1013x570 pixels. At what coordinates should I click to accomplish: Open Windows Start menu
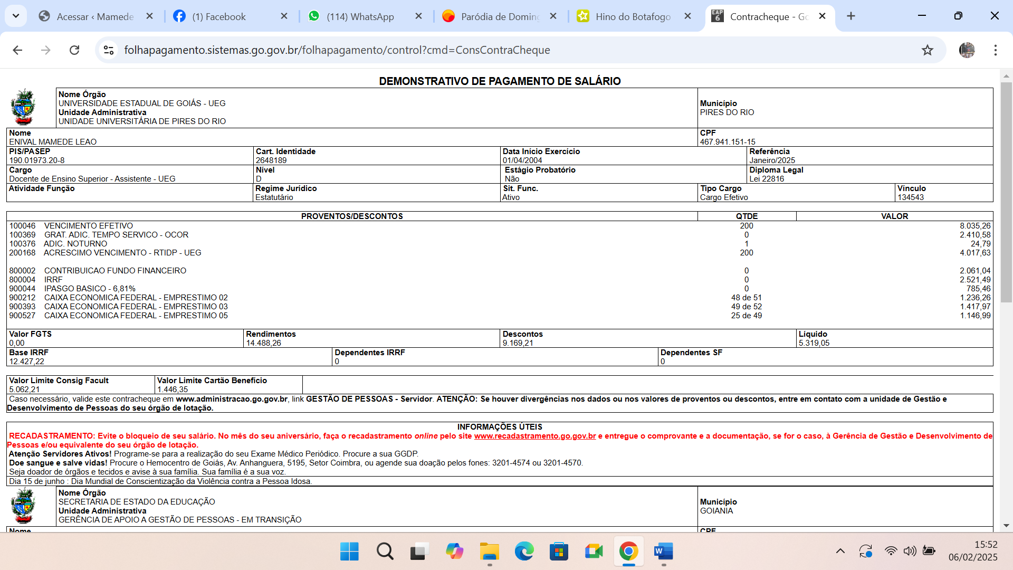(x=349, y=552)
